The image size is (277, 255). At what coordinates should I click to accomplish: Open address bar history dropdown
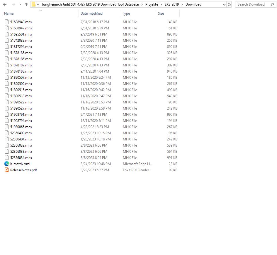coord(224,5)
